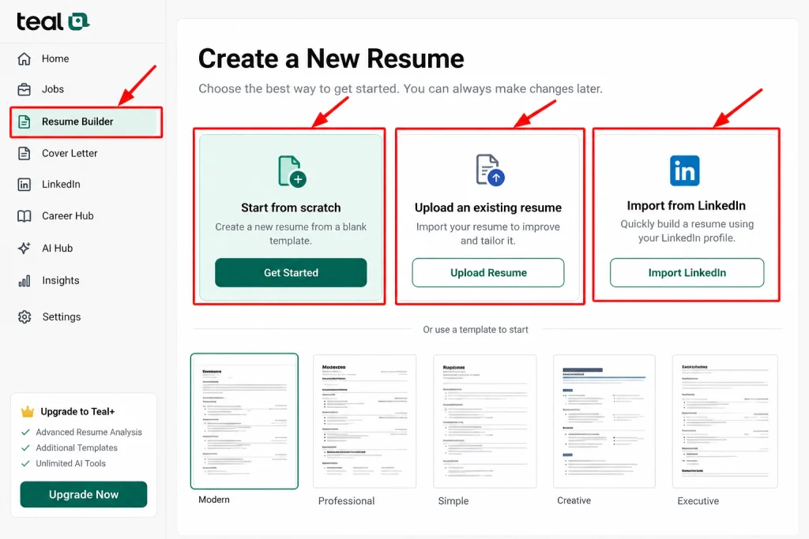
Task: Click the Upgrade Now button
Action: click(84, 494)
